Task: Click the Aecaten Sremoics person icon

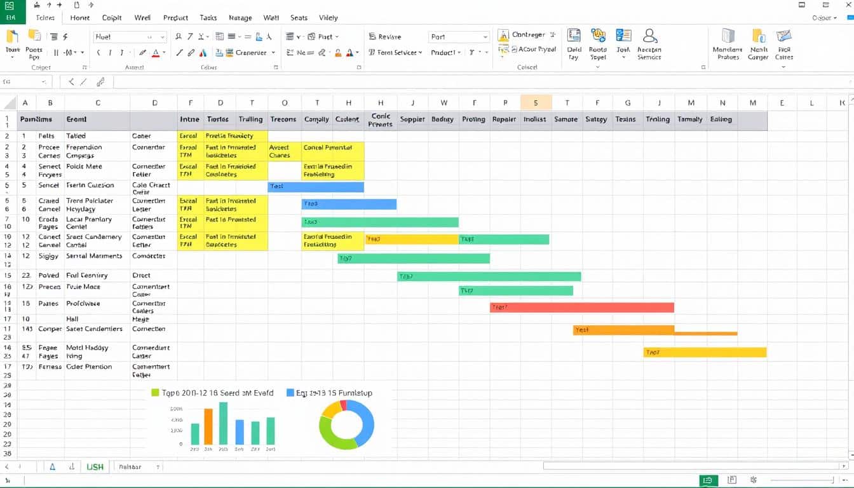Action: pos(649,36)
